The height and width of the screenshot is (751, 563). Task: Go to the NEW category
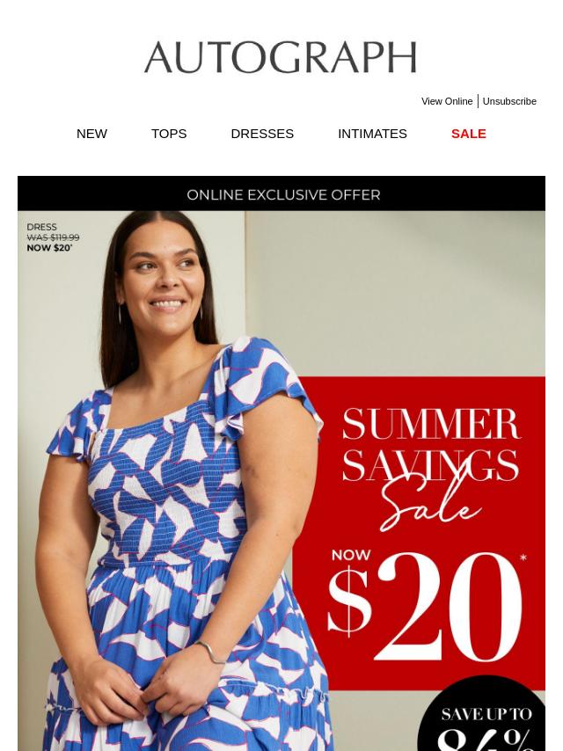92,134
